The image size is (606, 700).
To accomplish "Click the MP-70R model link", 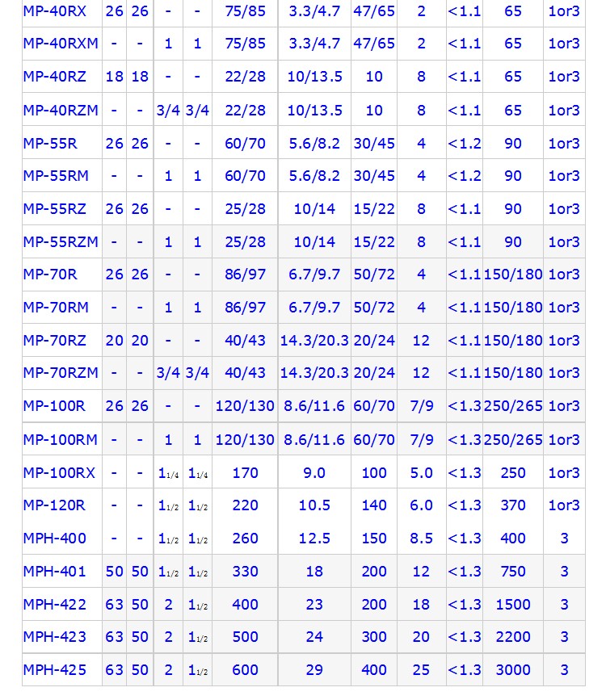I will [x=50, y=275].
